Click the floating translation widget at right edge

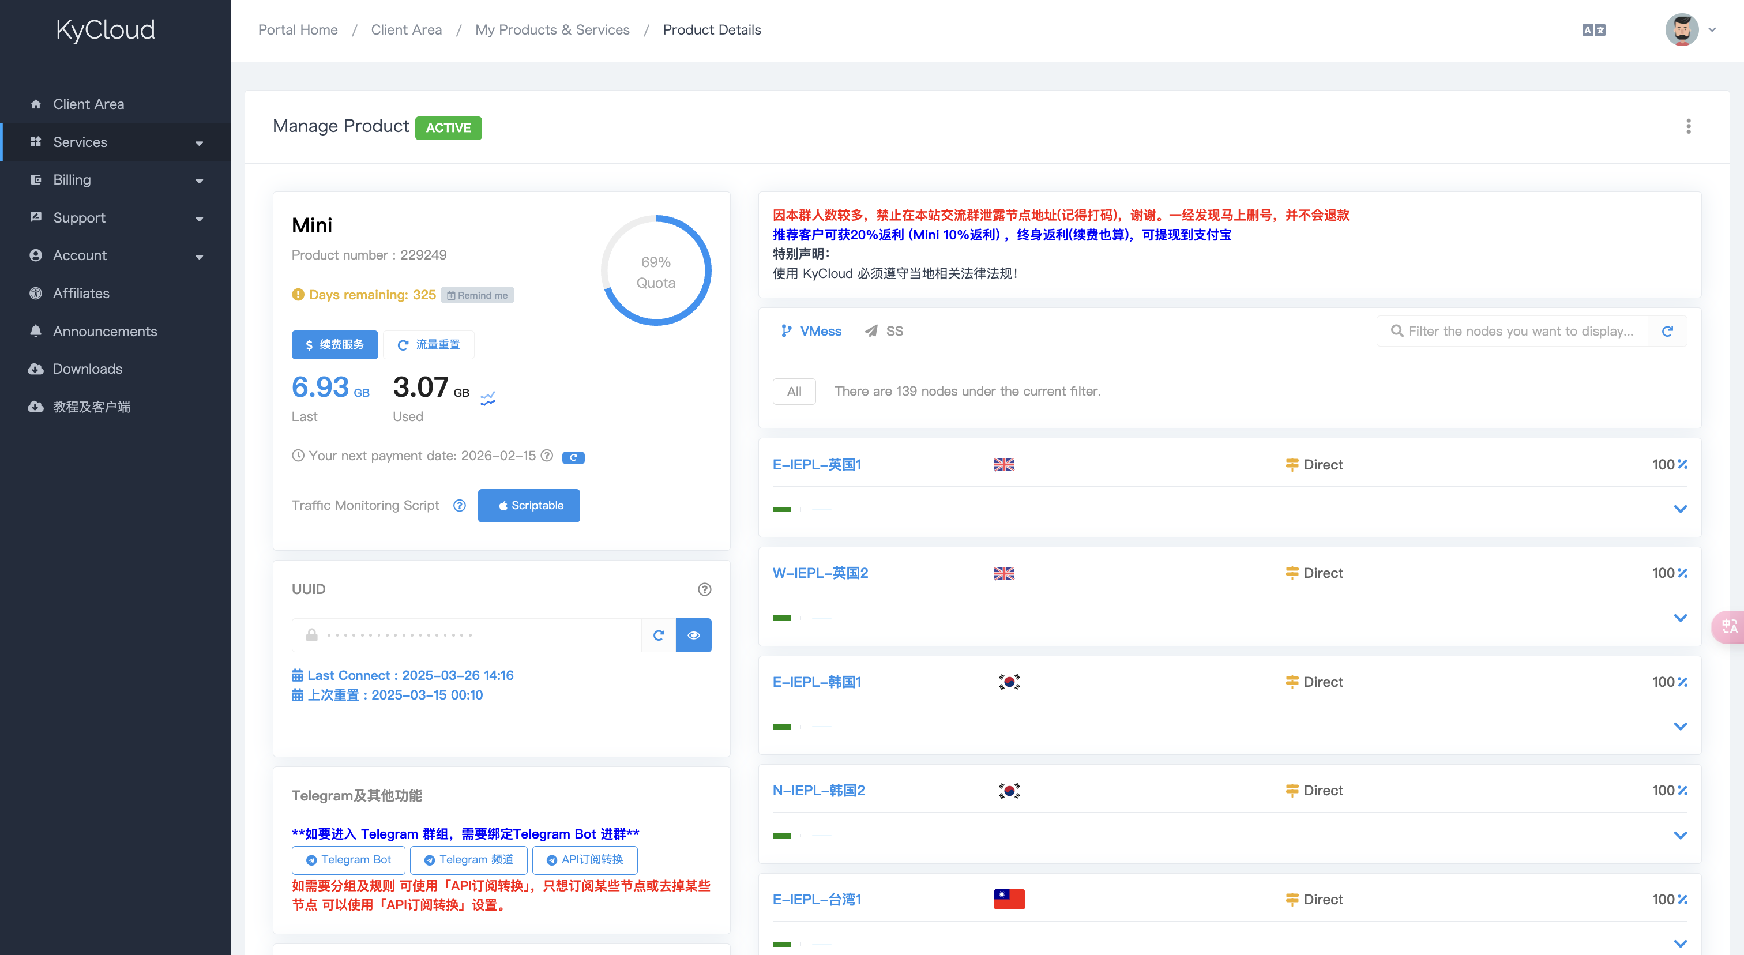pos(1728,627)
